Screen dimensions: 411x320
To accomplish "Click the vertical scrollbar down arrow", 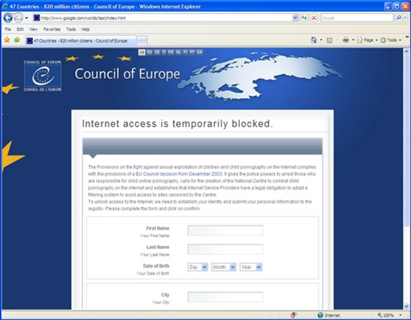I will 407,306.
